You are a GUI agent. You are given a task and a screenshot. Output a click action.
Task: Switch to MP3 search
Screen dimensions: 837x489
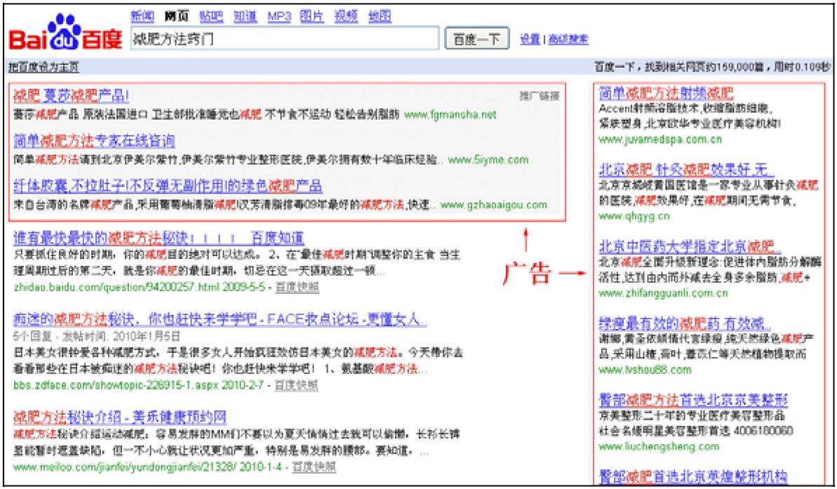pos(279,17)
